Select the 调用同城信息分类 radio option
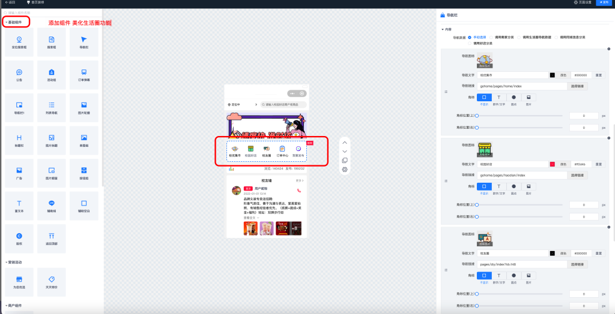The image size is (615, 314). (556, 37)
